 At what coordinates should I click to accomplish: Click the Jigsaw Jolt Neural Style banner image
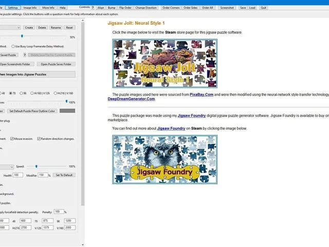point(164,63)
